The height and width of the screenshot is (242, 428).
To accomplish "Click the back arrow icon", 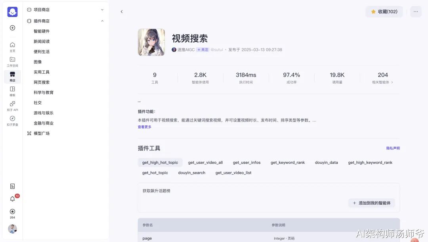I will pyautogui.click(x=122, y=12).
